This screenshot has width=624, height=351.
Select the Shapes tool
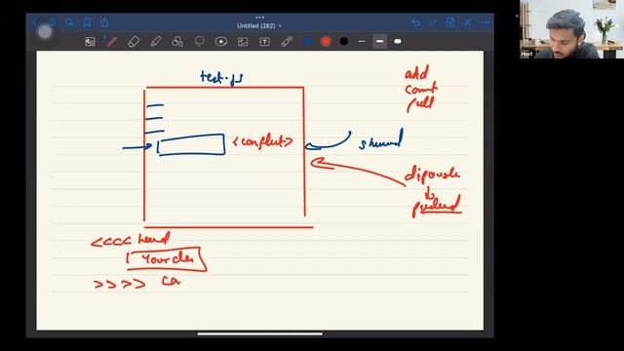pyautogui.click(x=177, y=41)
